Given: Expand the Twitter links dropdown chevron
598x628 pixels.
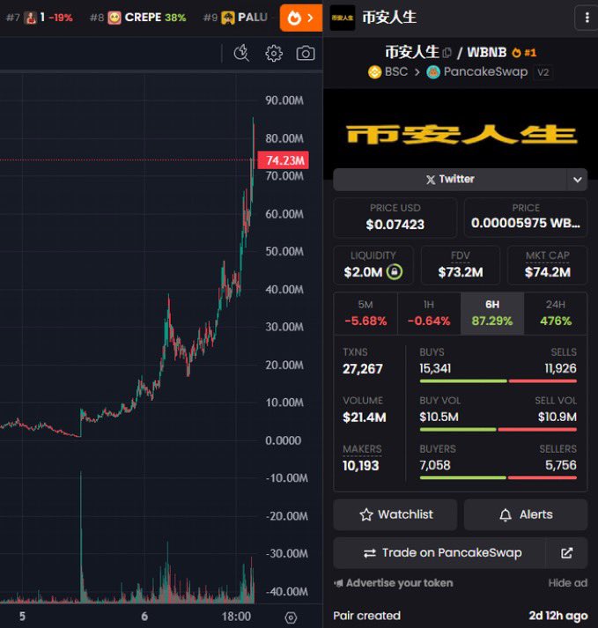Looking at the screenshot, I should point(577,180).
